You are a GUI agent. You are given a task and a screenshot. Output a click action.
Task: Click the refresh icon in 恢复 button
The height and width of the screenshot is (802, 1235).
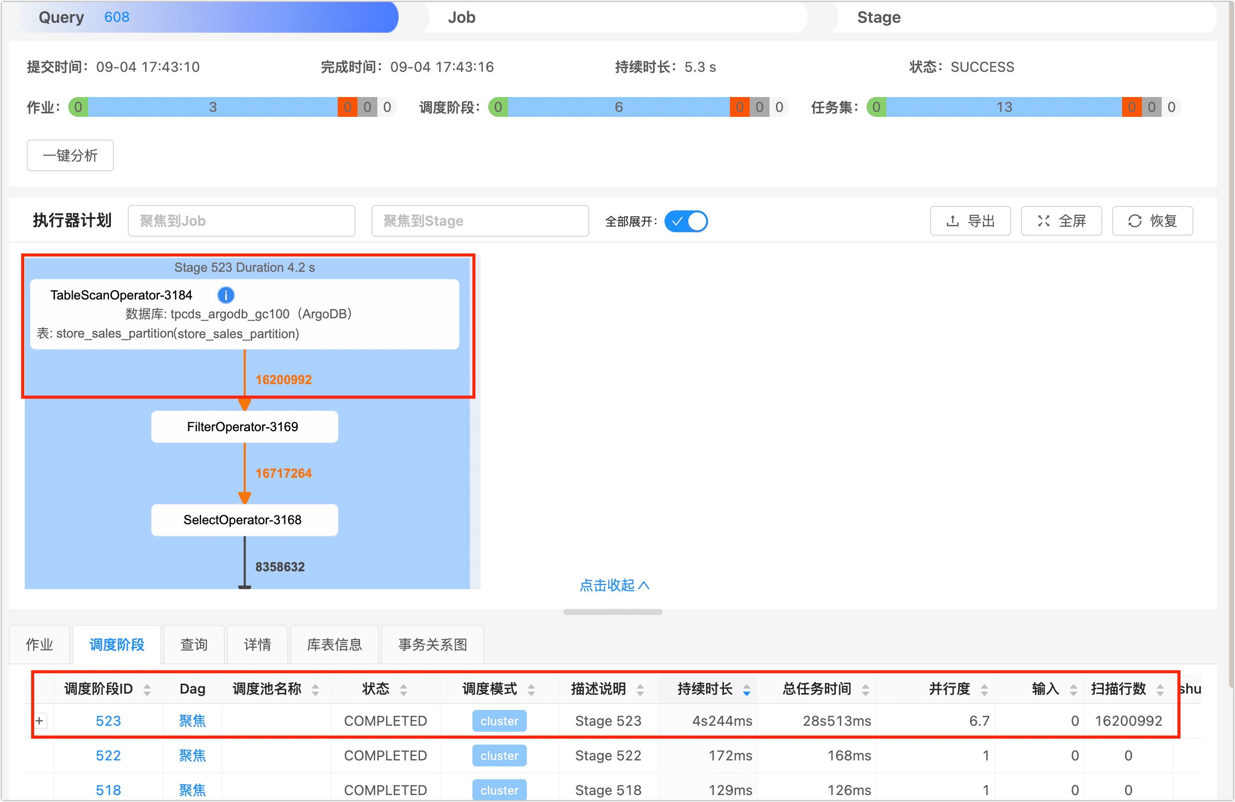pyautogui.click(x=1135, y=221)
